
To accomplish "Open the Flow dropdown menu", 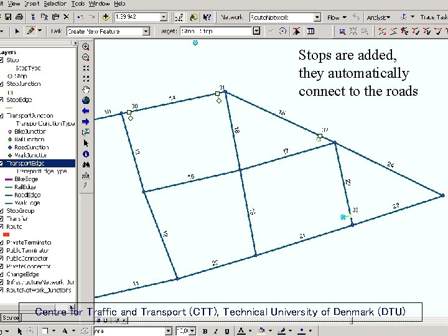I will click(337, 17).
